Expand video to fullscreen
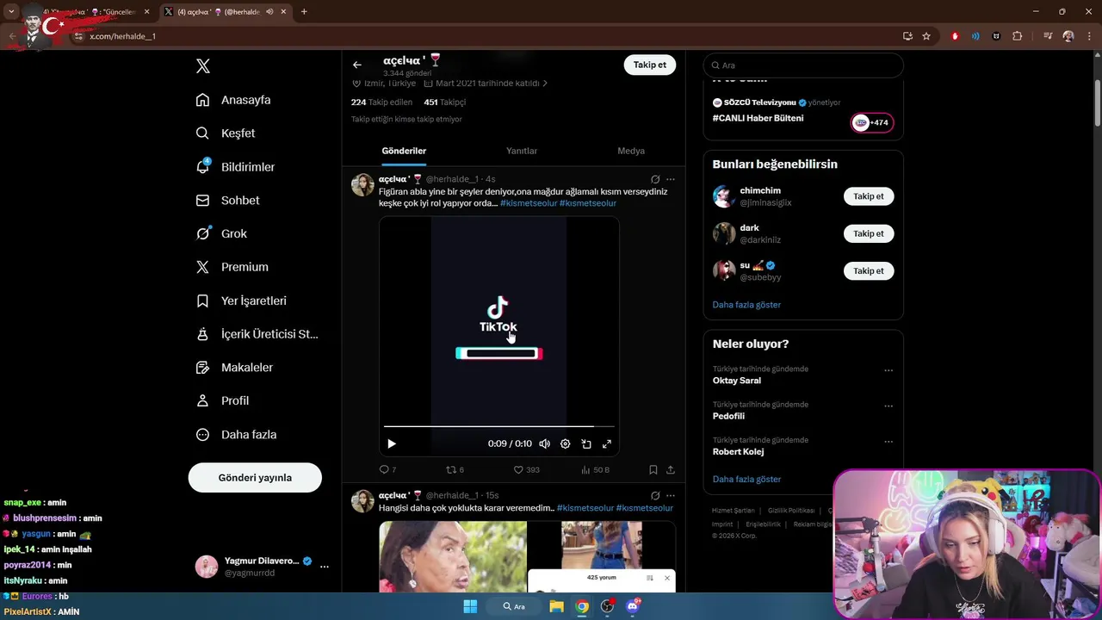Image resolution: width=1102 pixels, height=620 pixels. (x=607, y=443)
